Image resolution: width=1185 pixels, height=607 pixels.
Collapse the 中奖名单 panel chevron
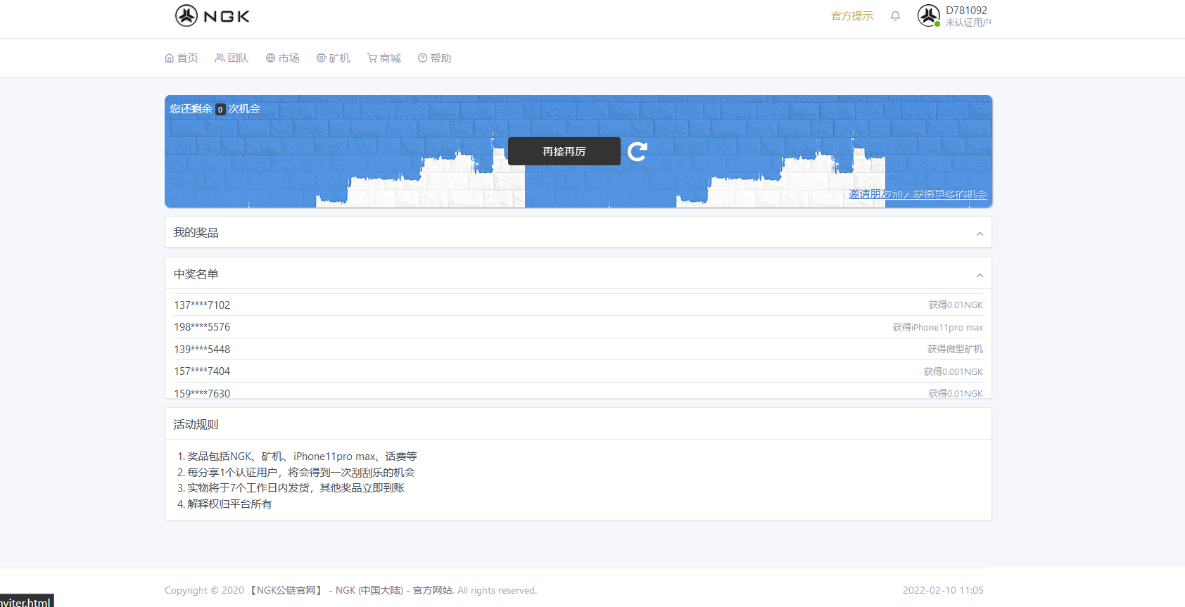point(980,275)
